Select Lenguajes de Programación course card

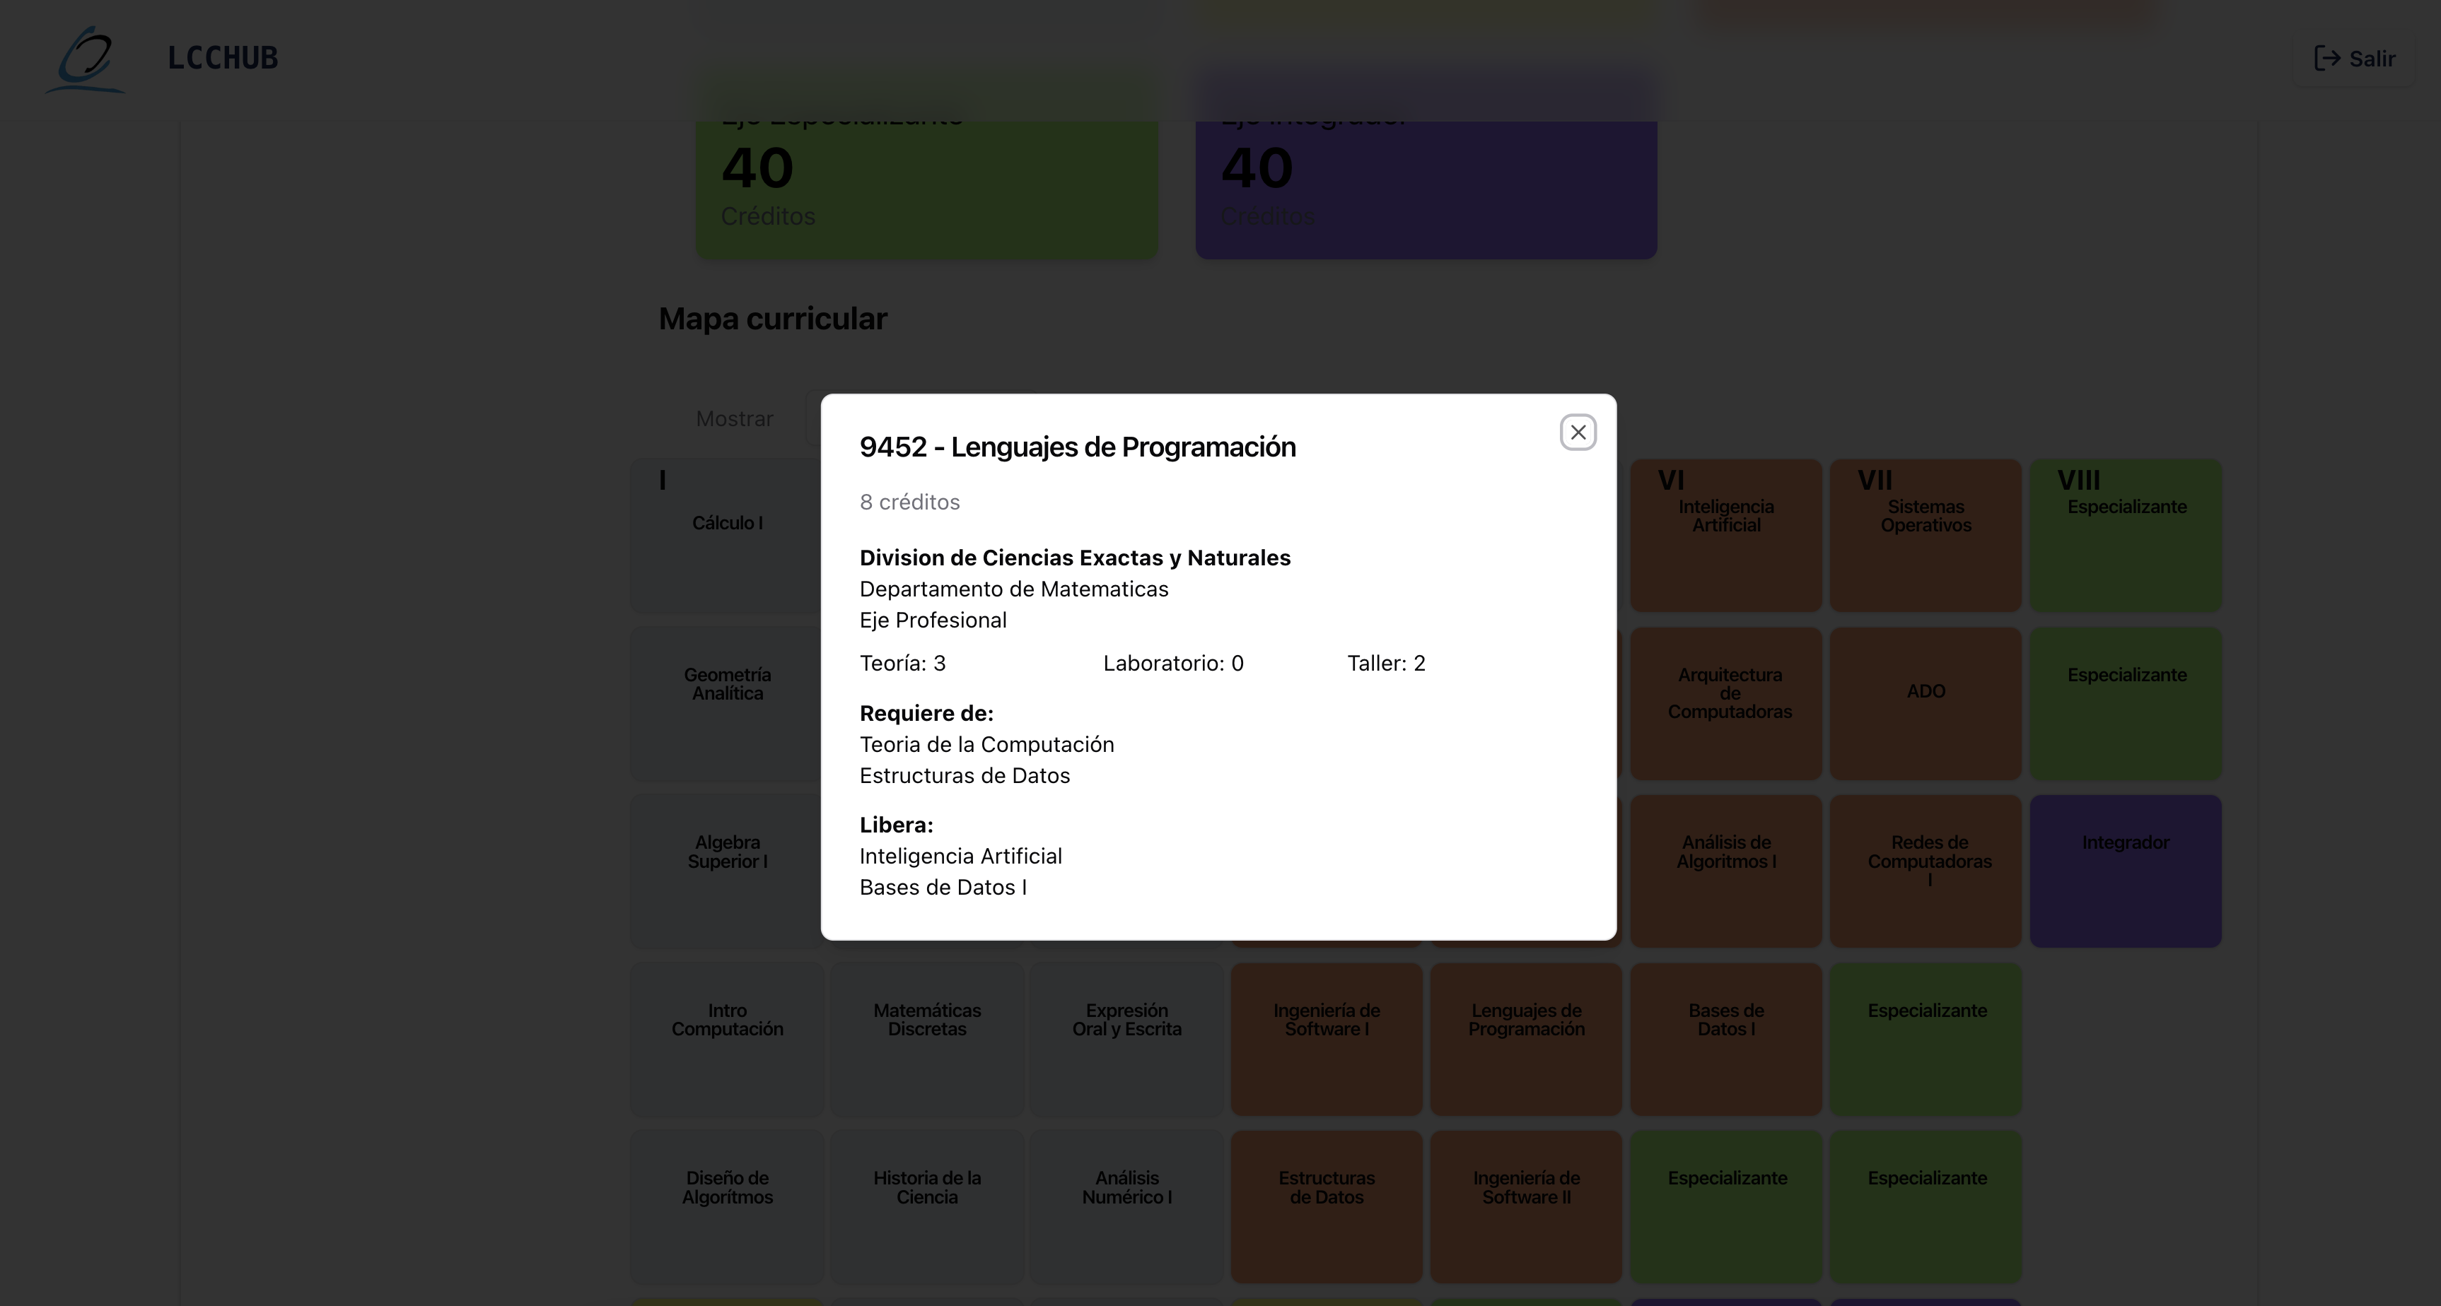pos(1527,1039)
